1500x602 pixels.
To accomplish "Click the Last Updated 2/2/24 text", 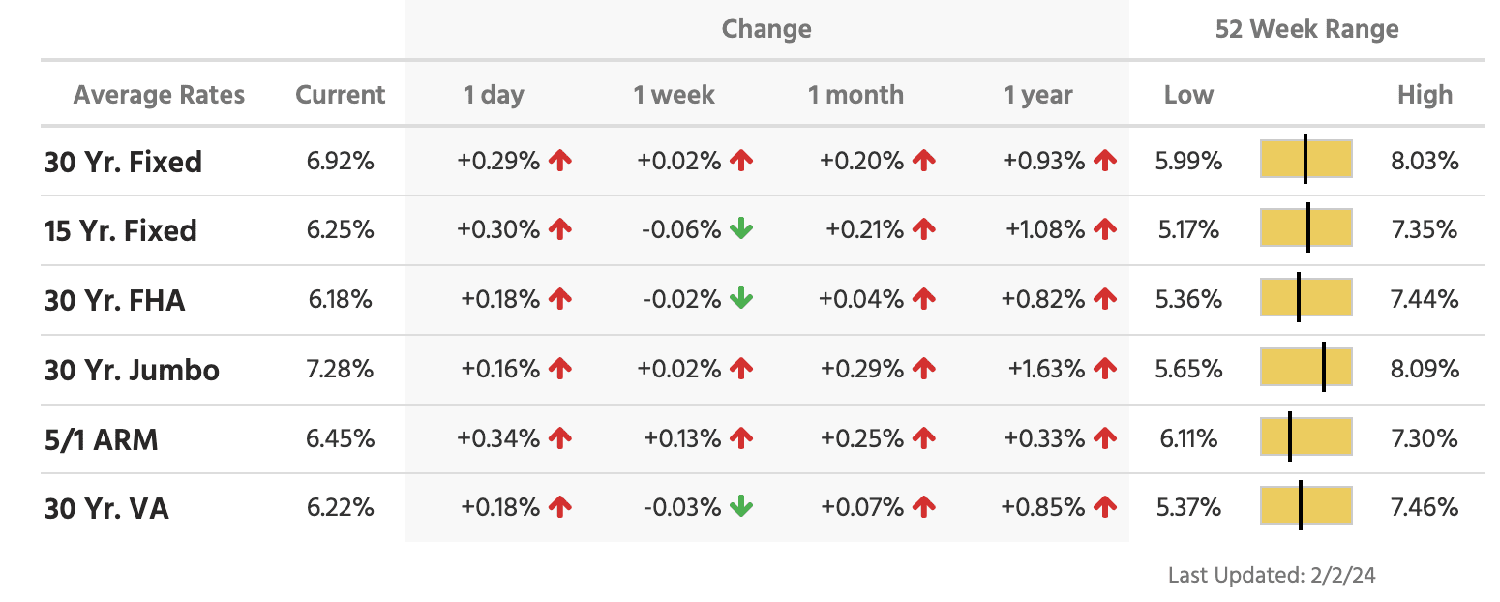I will (1271, 575).
